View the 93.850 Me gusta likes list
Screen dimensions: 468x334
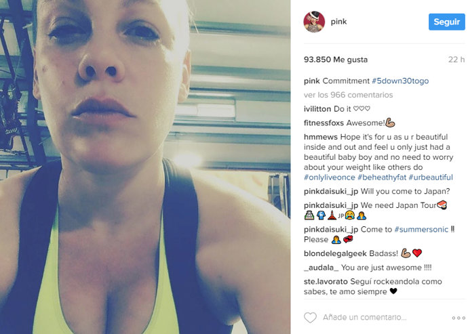click(336, 60)
